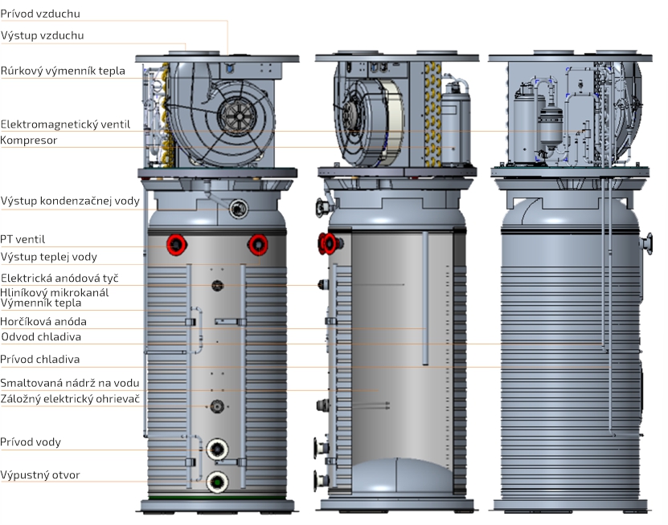Image resolution: width=668 pixels, height=525 pixels.
Task: Click the 'Prívod vzduchu' label
Action: 40,14
